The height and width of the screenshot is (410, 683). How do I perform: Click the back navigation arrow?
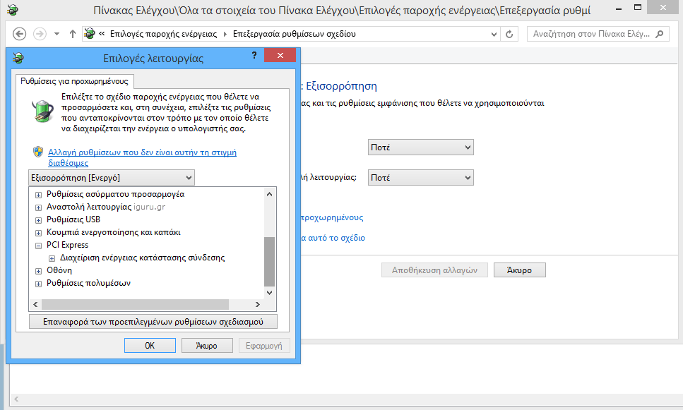[20, 34]
